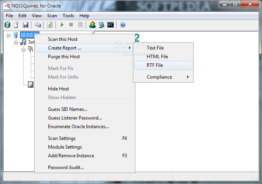Open the Help menu

(x=84, y=16)
